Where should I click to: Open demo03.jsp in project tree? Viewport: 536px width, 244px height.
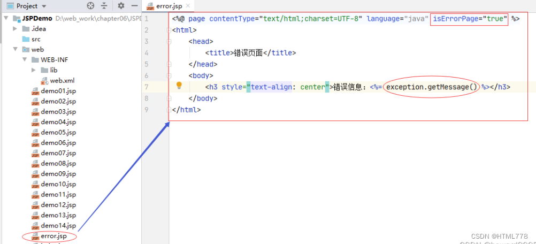[58, 112]
